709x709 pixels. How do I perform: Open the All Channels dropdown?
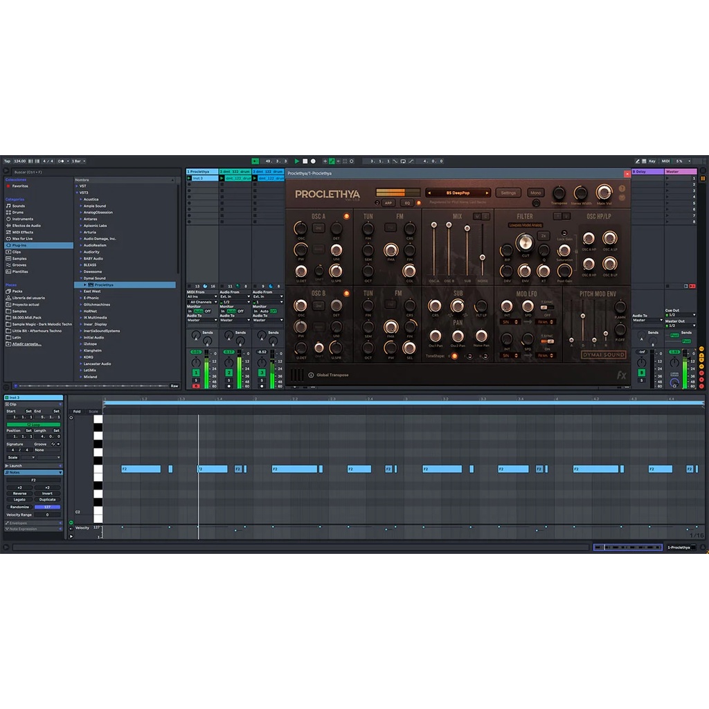(202, 302)
